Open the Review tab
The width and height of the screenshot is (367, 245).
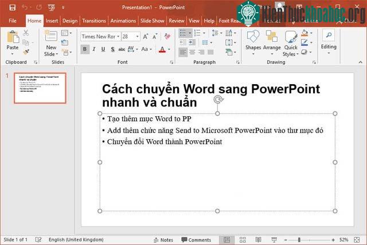click(x=177, y=21)
